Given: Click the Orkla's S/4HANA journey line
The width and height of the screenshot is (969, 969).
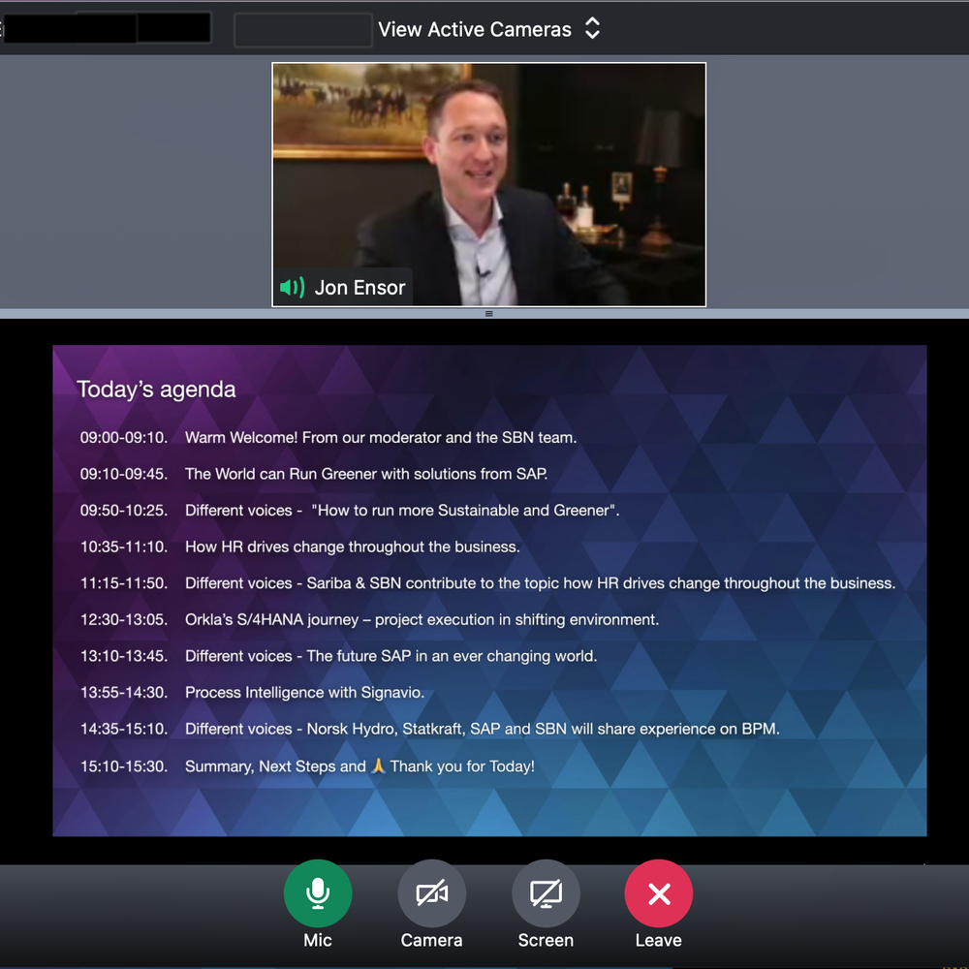Looking at the screenshot, I should [x=369, y=620].
